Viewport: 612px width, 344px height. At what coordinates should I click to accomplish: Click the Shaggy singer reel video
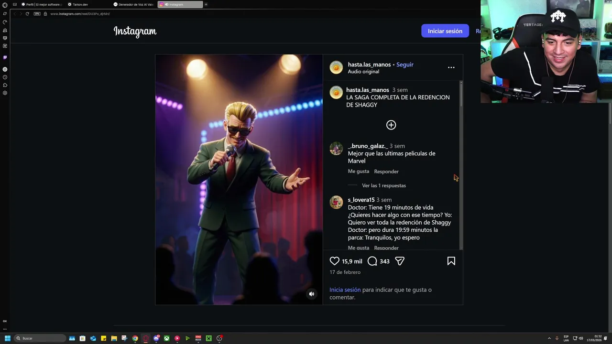(x=239, y=180)
